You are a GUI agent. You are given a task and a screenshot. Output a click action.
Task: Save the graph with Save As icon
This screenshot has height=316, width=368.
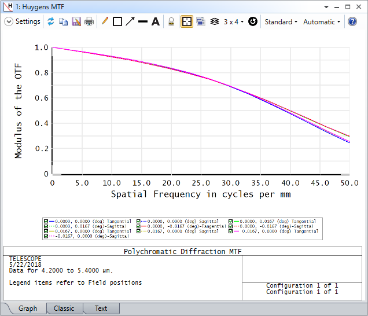[x=76, y=22]
